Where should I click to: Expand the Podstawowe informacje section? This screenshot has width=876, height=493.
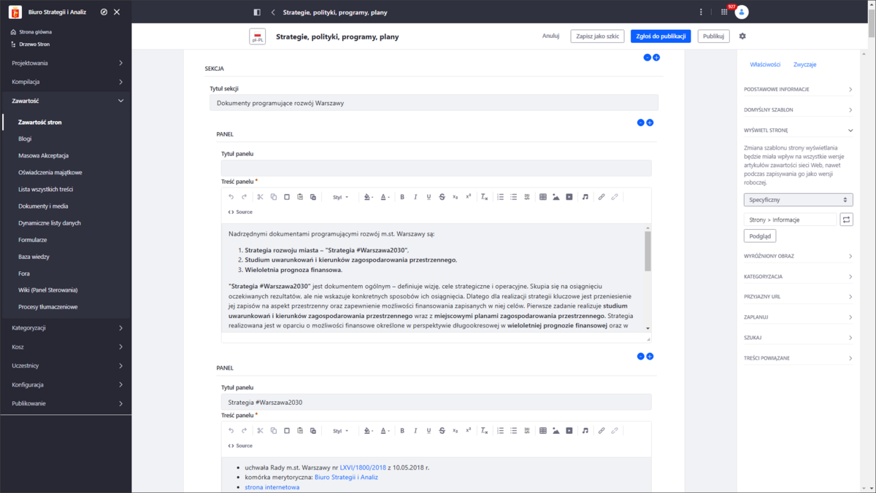point(798,90)
